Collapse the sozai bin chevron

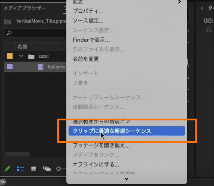21,56
